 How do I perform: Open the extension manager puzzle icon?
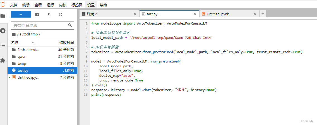point(3,60)
